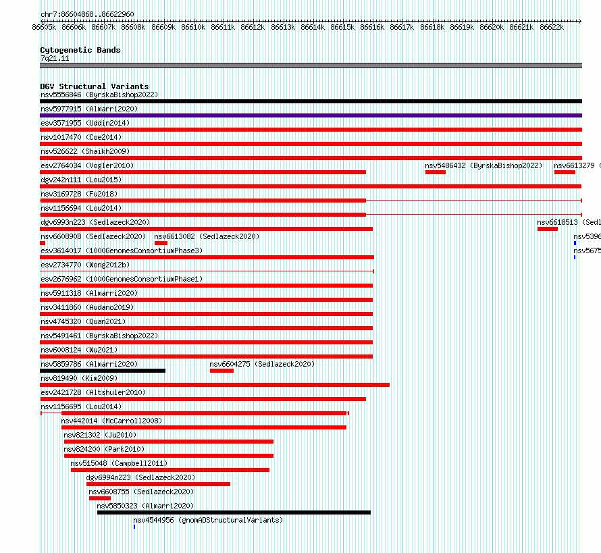Image resolution: width=601 pixels, height=553 pixels.
Task: Click the nsv5556846 (ByrskaBishop2022) variant label
Action: 99,95
